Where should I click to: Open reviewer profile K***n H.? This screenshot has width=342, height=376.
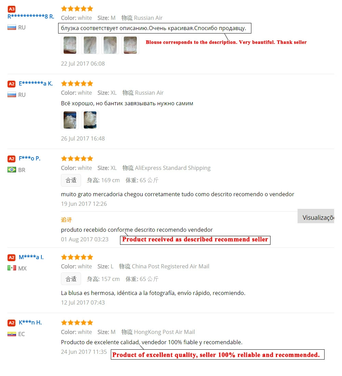click(30, 323)
